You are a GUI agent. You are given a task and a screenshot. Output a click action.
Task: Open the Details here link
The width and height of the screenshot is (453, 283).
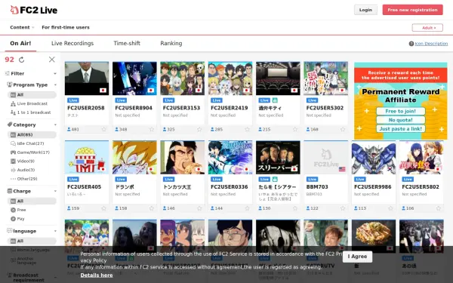pyautogui.click(x=97, y=275)
